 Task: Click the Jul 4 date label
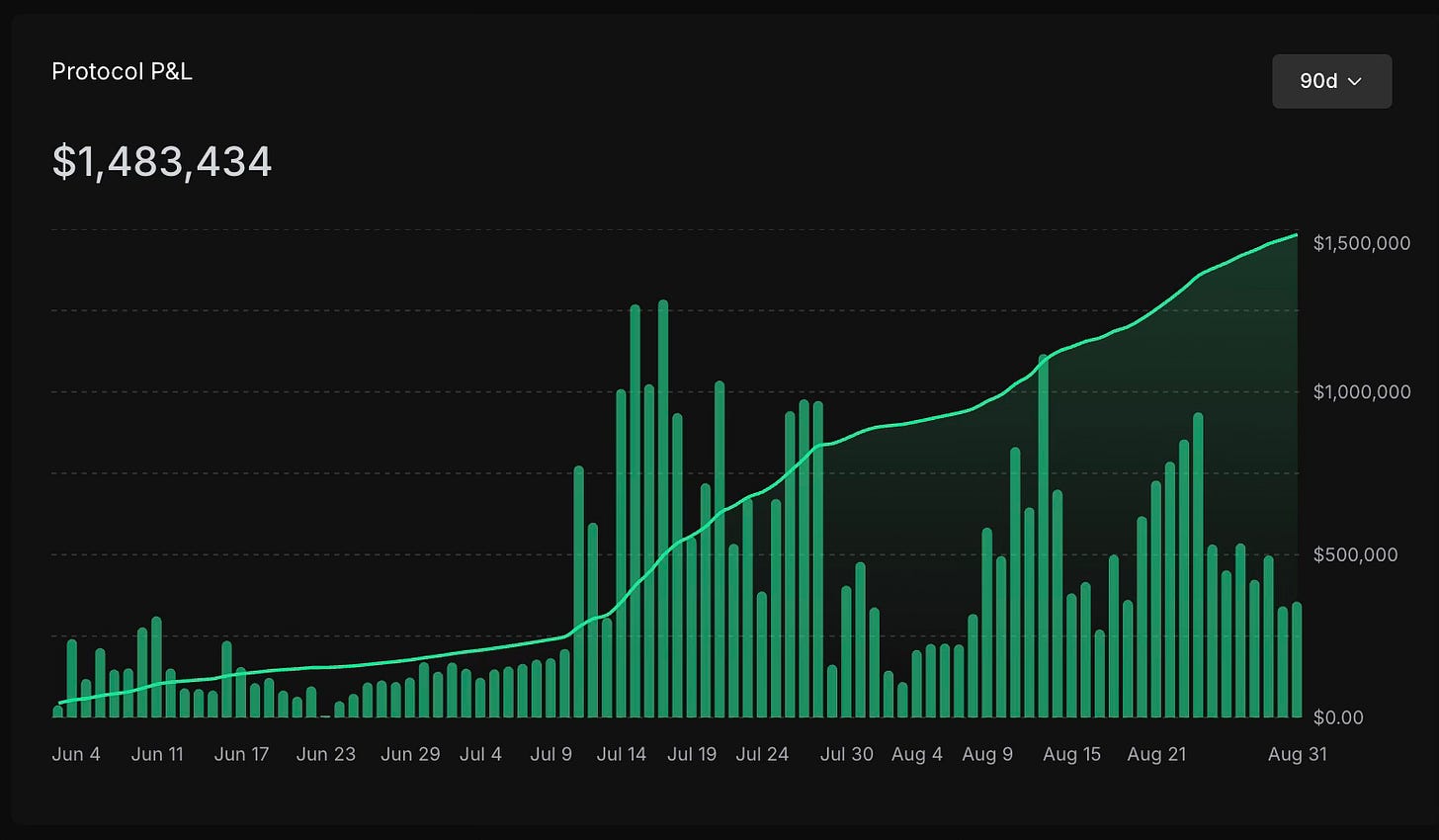pos(480,754)
